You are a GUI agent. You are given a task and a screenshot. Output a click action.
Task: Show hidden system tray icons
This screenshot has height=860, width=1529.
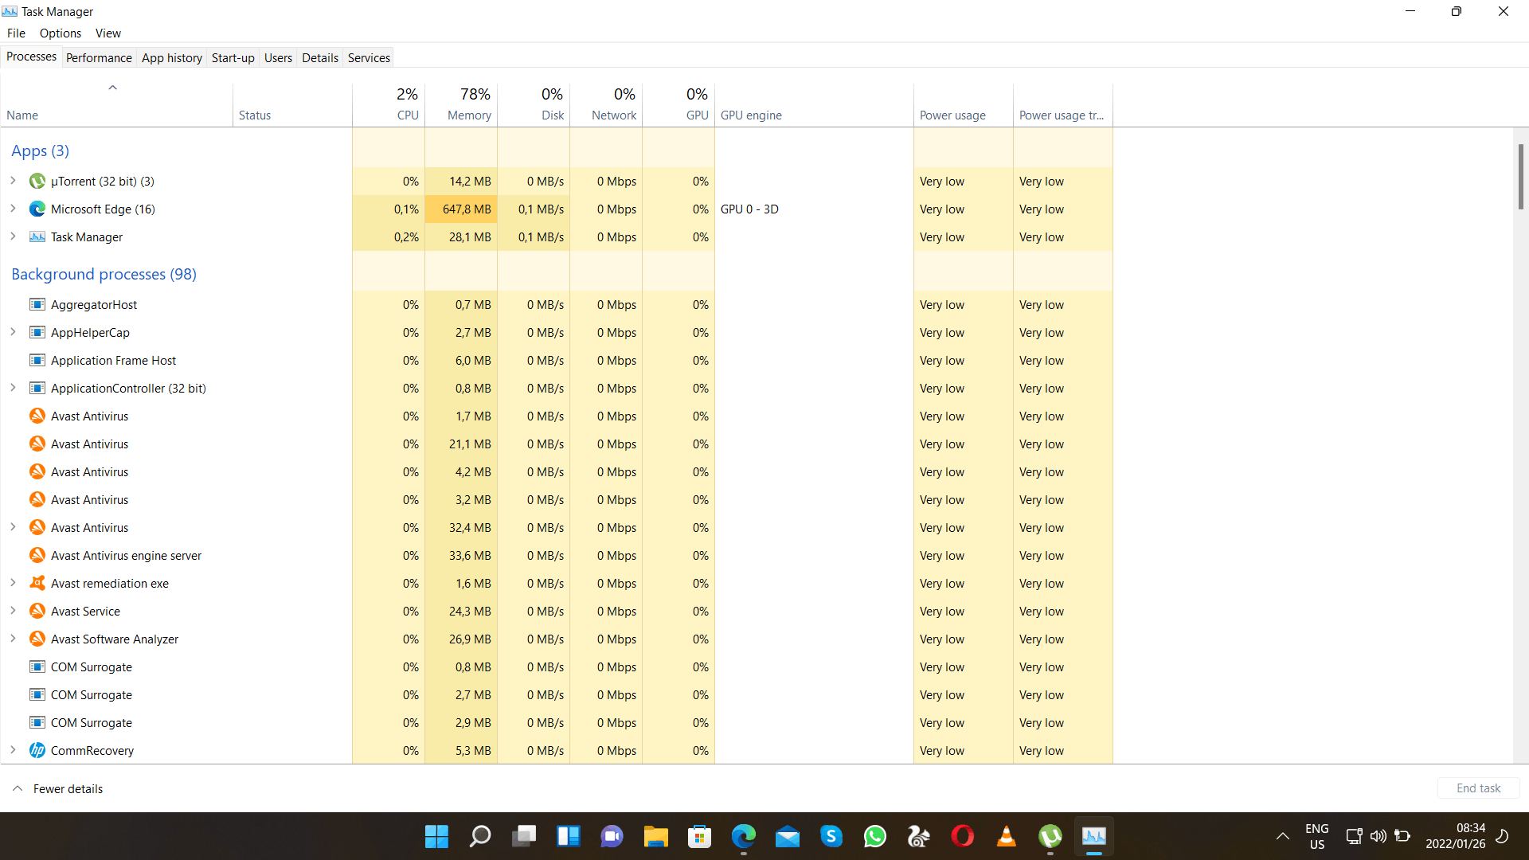[1282, 836]
